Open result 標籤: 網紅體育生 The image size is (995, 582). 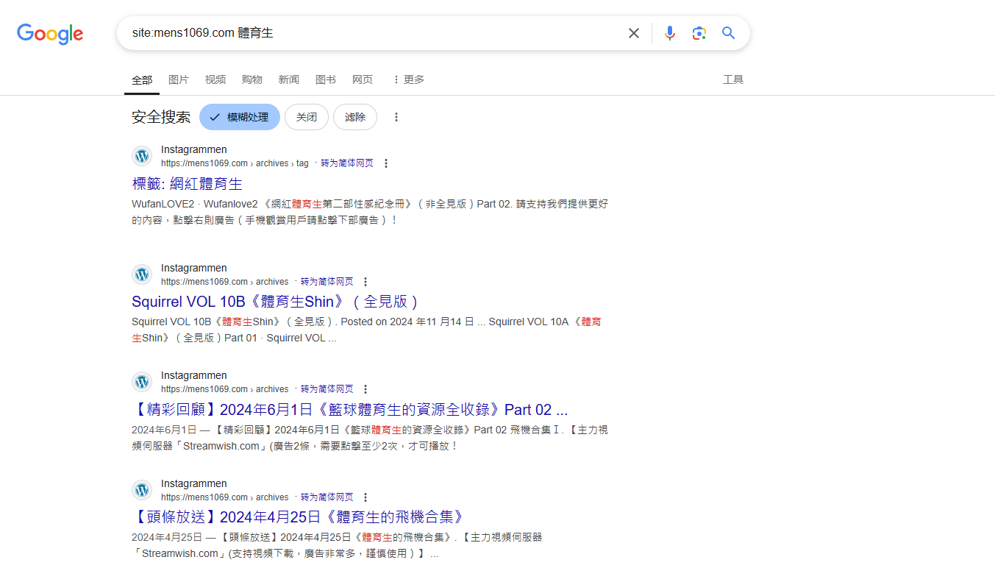click(x=188, y=184)
